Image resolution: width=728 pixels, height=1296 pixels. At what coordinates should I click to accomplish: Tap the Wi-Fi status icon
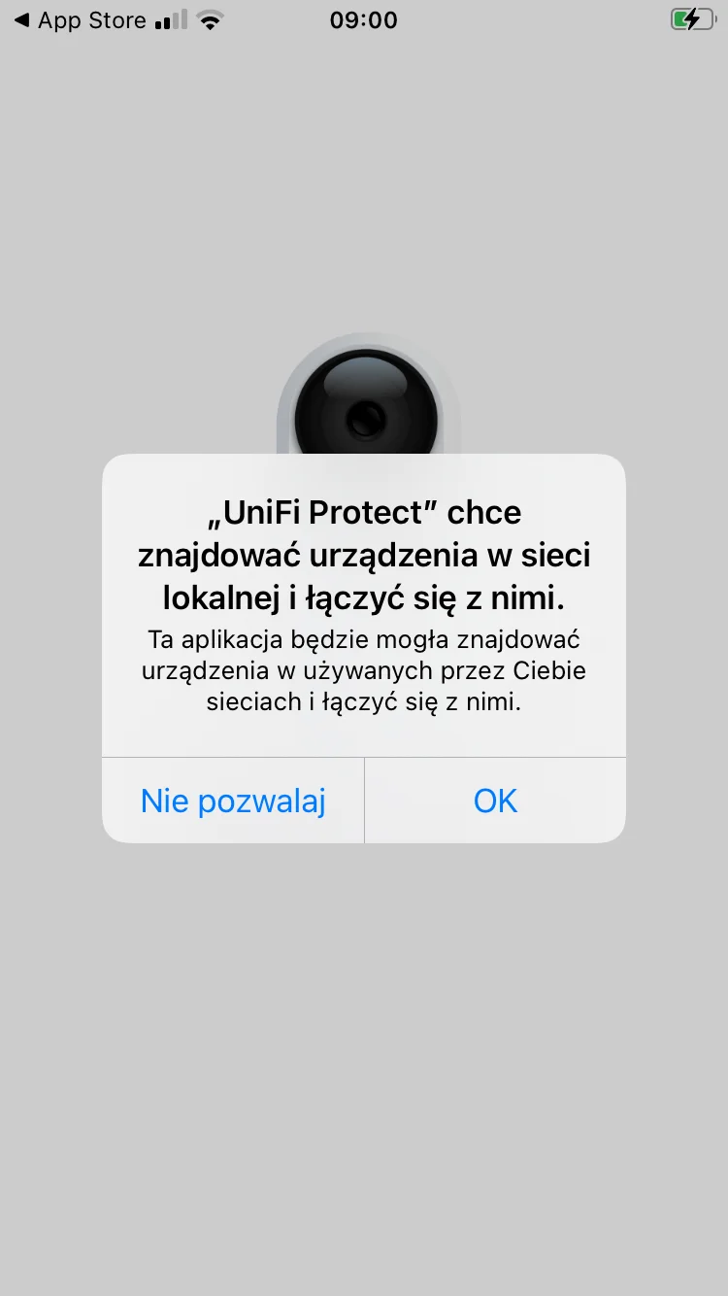[x=209, y=20]
